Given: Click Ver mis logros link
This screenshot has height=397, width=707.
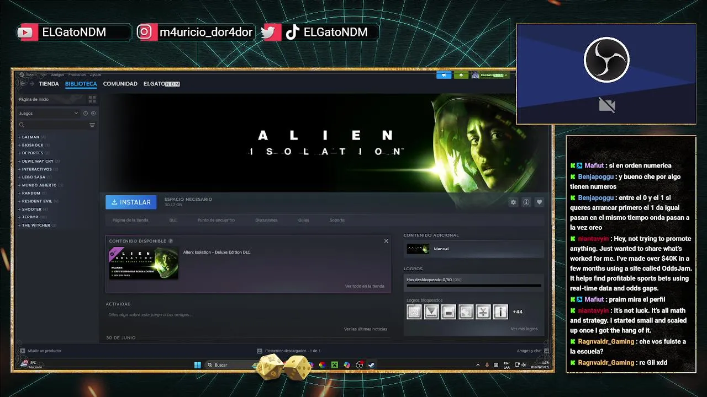Looking at the screenshot, I should pyautogui.click(x=524, y=329).
